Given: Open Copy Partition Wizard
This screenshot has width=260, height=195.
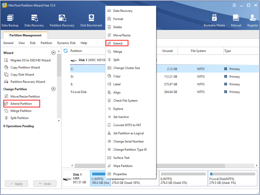Looking at the screenshot, I should 22,67.
